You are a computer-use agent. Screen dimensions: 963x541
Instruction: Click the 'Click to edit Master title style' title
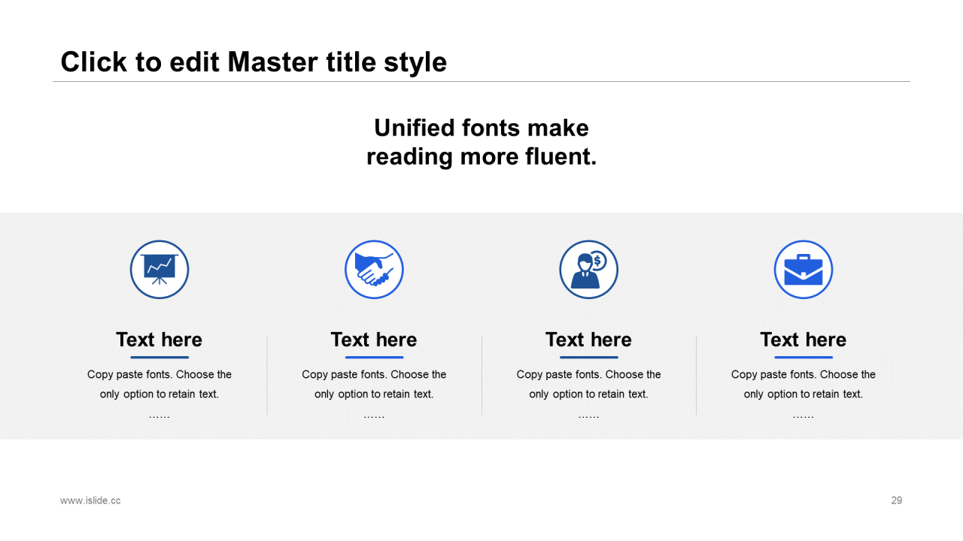point(254,62)
